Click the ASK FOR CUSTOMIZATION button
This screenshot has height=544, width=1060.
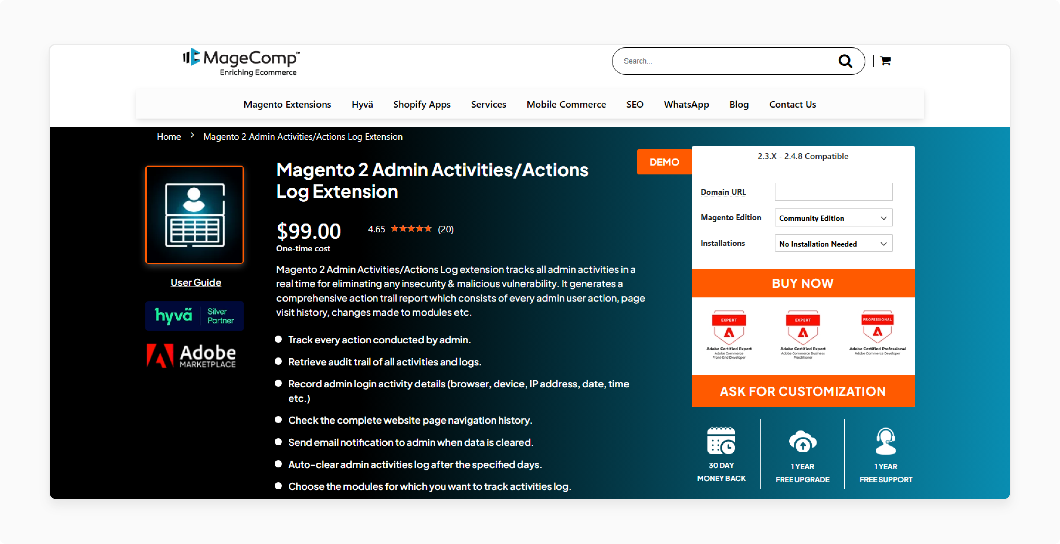803,391
